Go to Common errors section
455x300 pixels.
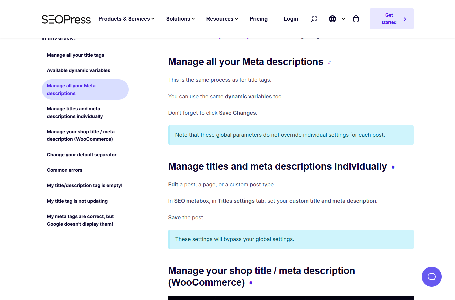pyautogui.click(x=64, y=170)
